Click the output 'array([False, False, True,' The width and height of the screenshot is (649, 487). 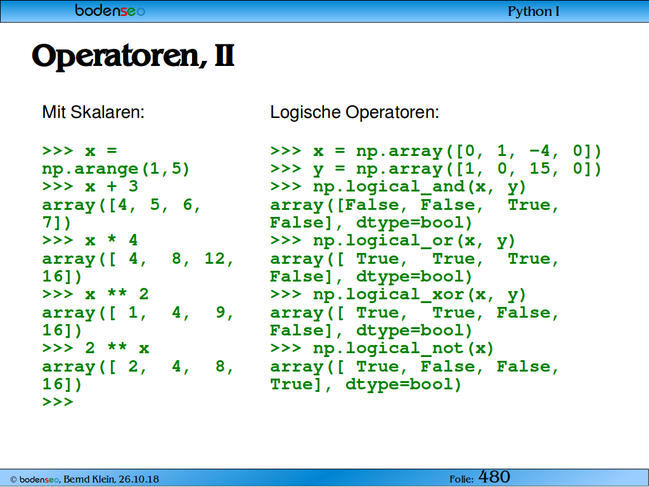[x=414, y=205]
